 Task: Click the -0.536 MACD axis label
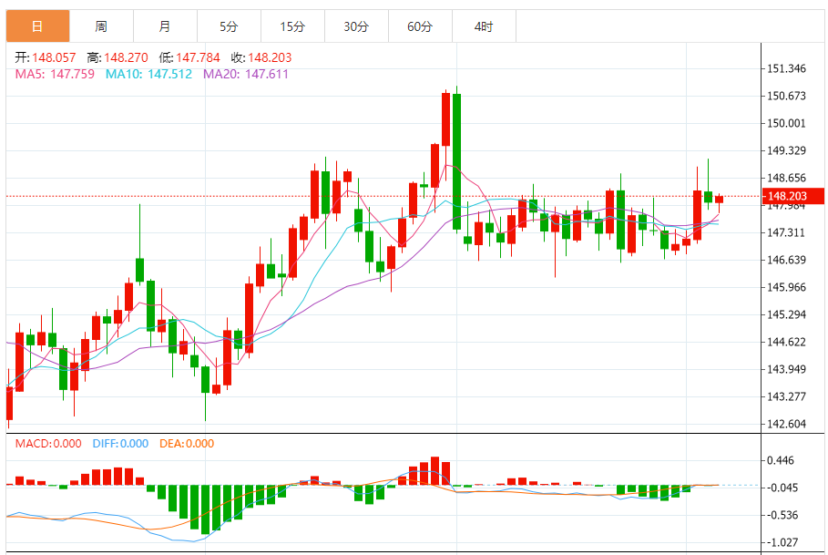point(782,516)
